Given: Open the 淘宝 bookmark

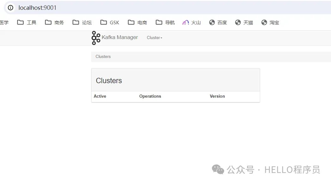Looking at the screenshot, I should (270, 22).
